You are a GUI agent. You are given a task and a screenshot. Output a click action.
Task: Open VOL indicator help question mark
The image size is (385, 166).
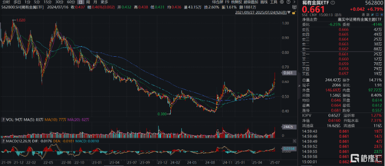pos(3,120)
